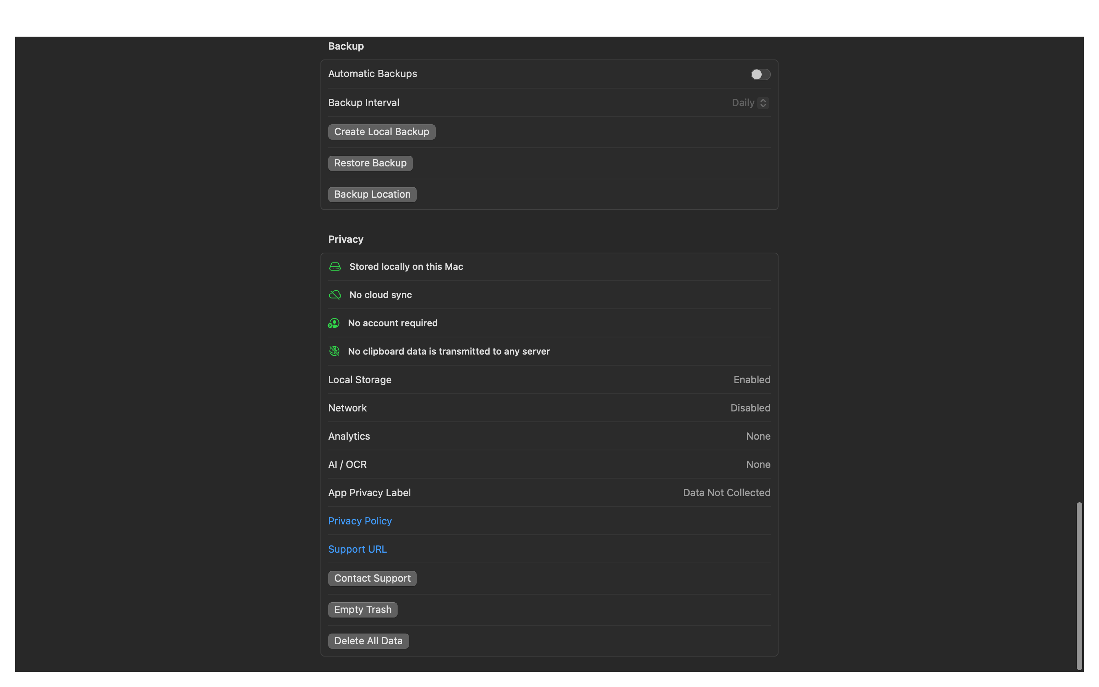Click the Restore Backup button
The height and width of the screenshot is (687, 1099).
[370, 163]
